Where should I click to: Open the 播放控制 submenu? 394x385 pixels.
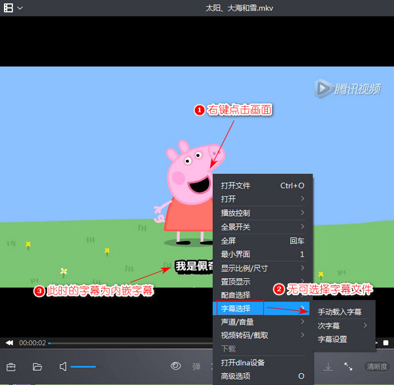[x=263, y=213]
